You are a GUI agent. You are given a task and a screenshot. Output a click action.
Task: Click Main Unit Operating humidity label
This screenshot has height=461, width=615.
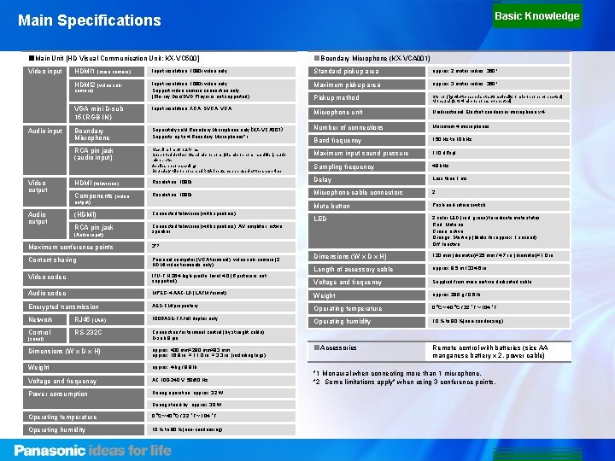(x=84, y=429)
